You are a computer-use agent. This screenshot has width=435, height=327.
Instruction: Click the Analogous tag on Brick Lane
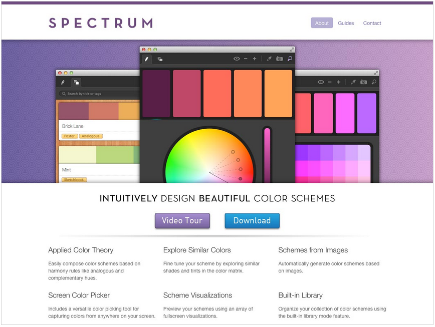click(91, 136)
